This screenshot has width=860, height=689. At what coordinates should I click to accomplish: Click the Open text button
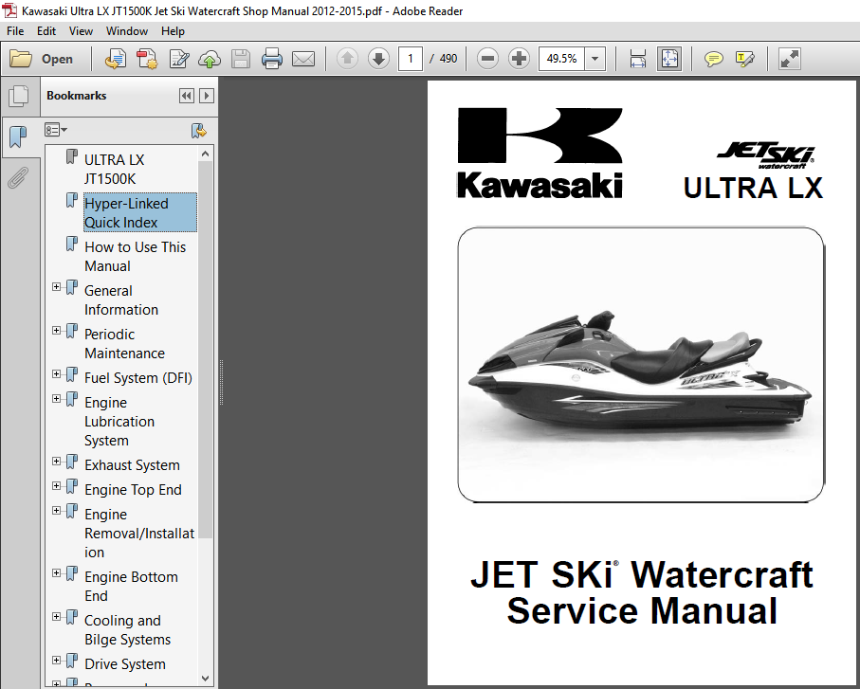(57, 59)
